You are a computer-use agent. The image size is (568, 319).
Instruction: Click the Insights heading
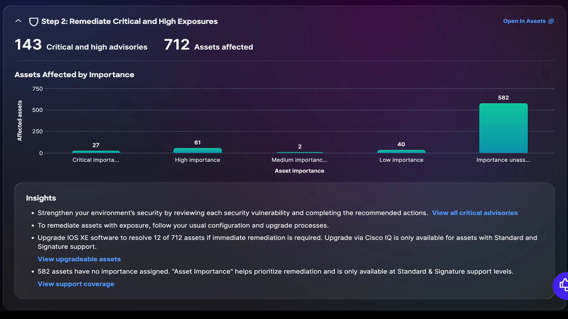[41, 198]
